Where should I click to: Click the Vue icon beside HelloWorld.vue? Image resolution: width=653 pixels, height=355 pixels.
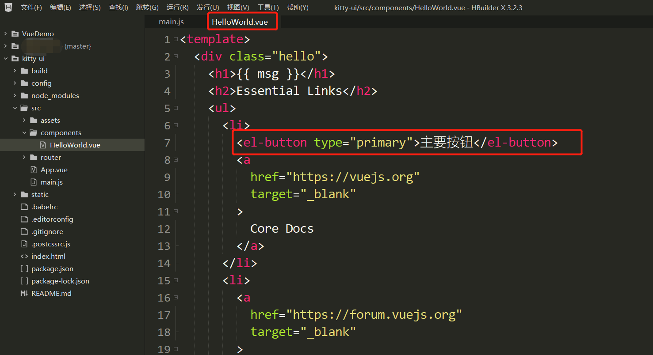(x=42, y=145)
